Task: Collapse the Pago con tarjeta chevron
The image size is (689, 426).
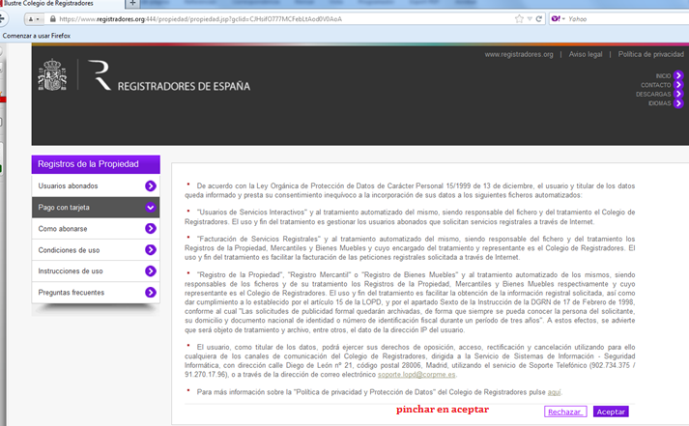Action: tap(151, 207)
